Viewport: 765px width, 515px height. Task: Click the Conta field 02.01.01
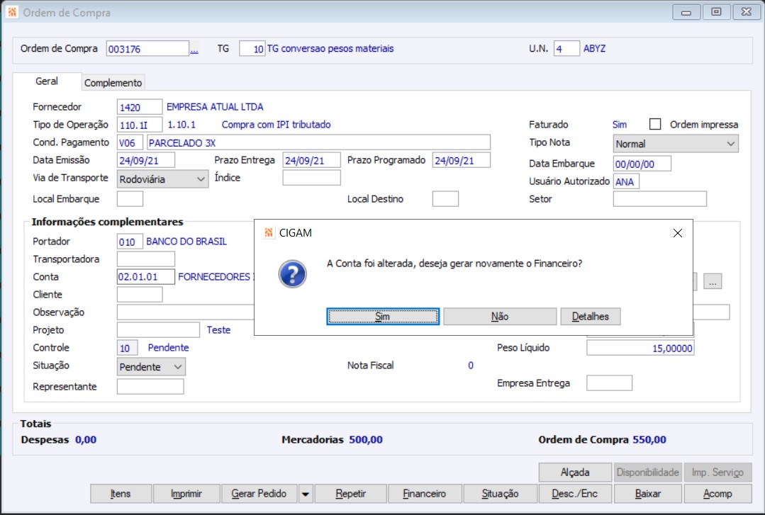click(146, 276)
